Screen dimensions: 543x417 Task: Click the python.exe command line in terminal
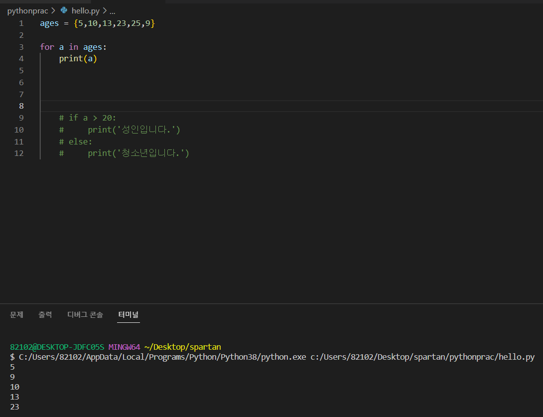click(272, 357)
